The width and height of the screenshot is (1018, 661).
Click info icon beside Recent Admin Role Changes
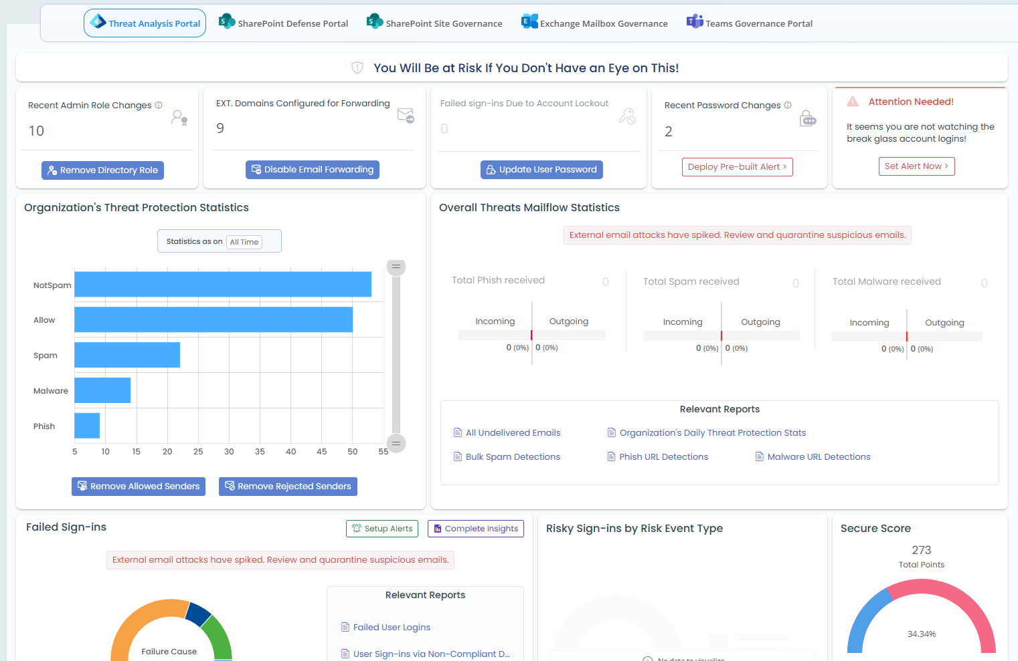[159, 105]
